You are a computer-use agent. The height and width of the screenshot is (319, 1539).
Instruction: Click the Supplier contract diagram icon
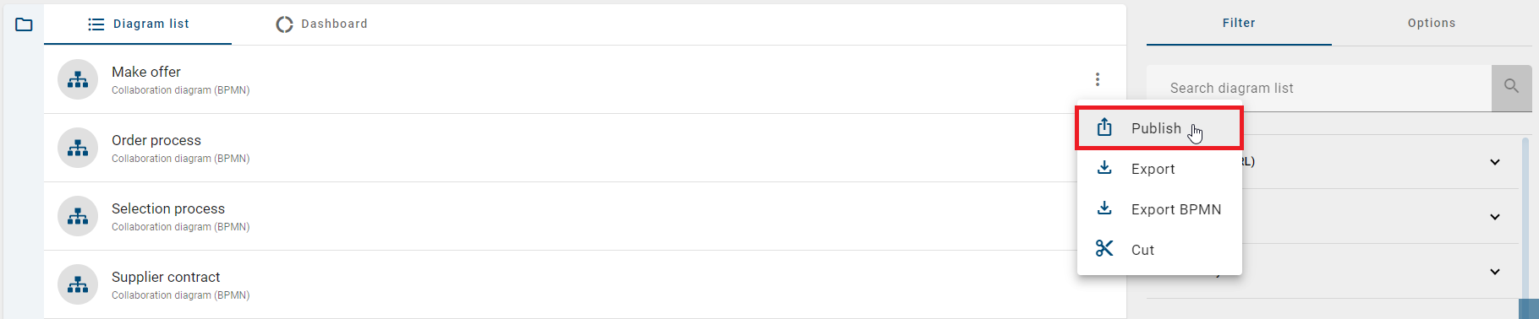[x=78, y=284]
